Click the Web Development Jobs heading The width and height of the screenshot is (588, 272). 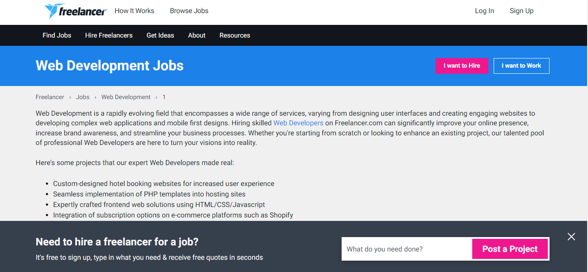pyautogui.click(x=110, y=65)
